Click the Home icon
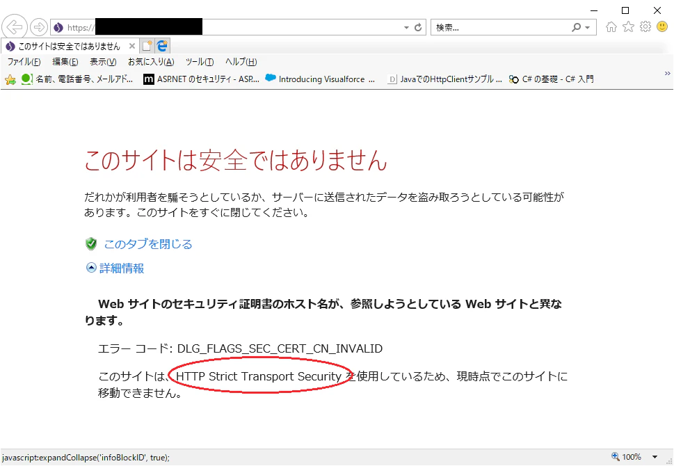The width and height of the screenshot is (674, 466). click(x=611, y=26)
